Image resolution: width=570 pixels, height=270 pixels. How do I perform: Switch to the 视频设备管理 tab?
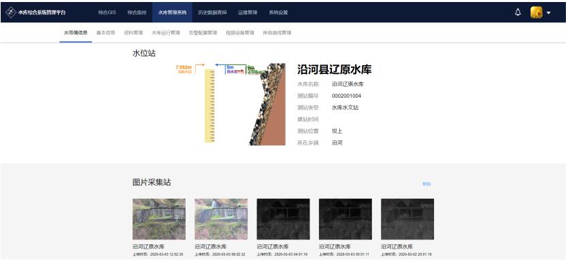pyautogui.click(x=240, y=33)
